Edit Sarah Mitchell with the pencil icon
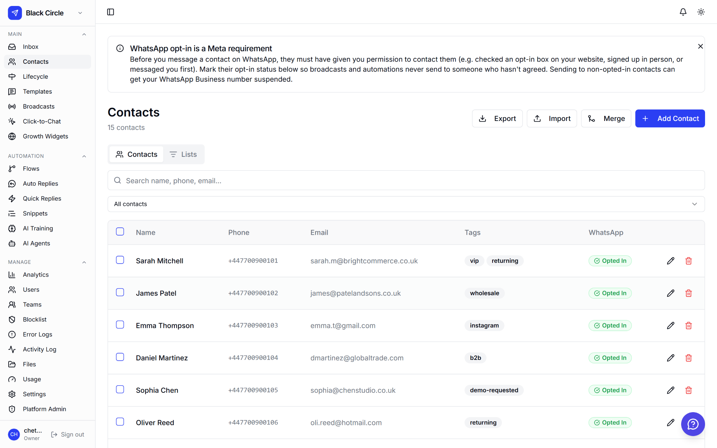This screenshot has width=717, height=448. tap(671, 261)
